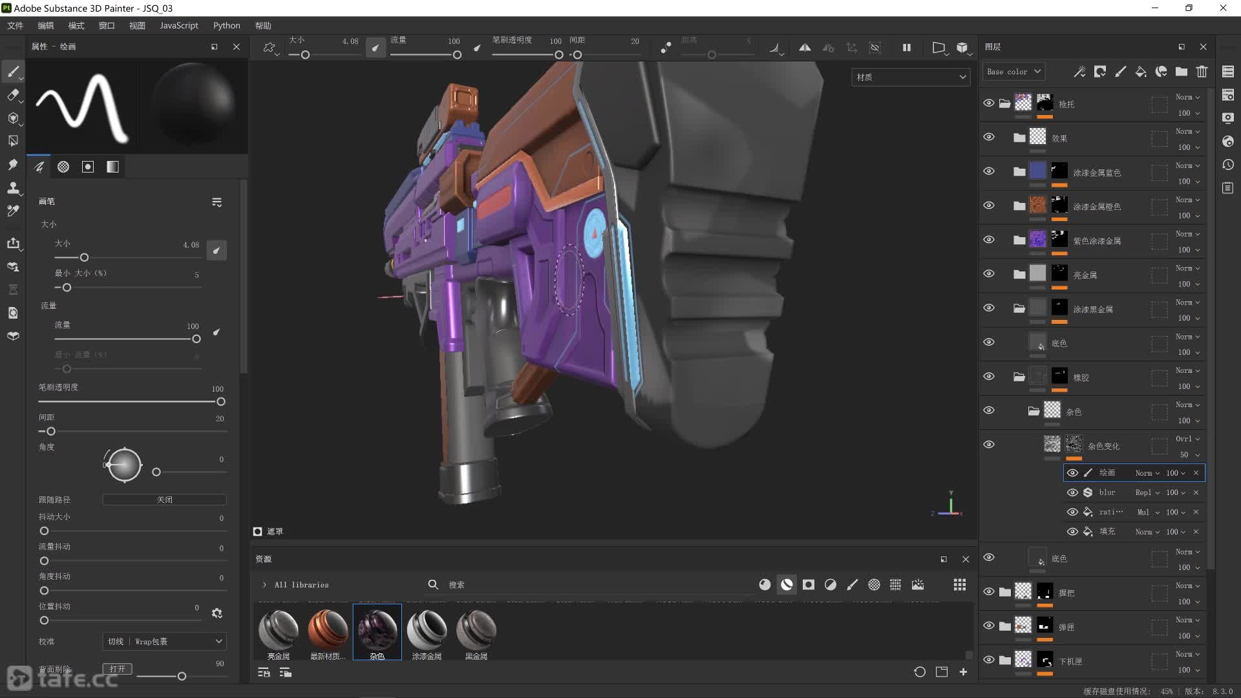Delete the selected layer
Screen dimensions: 1241x698
[1202, 72]
